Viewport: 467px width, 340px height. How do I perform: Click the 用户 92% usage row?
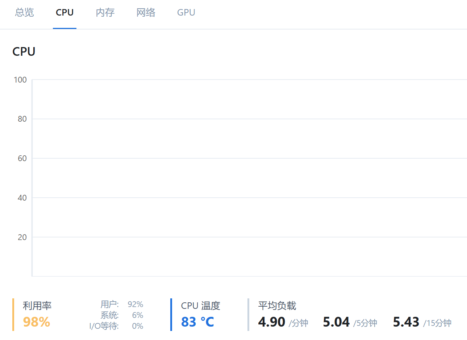click(122, 304)
